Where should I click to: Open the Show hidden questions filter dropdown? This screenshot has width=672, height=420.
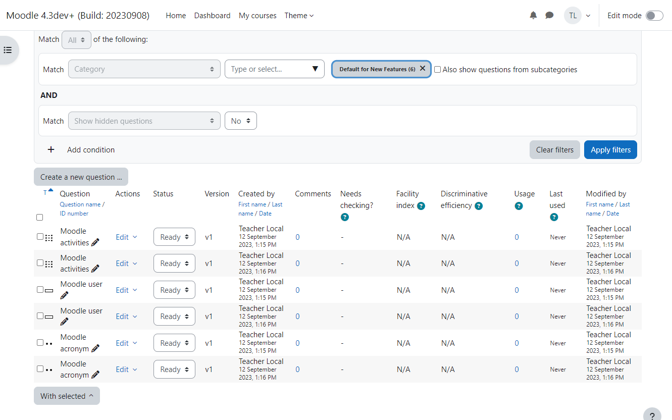coord(144,121)
